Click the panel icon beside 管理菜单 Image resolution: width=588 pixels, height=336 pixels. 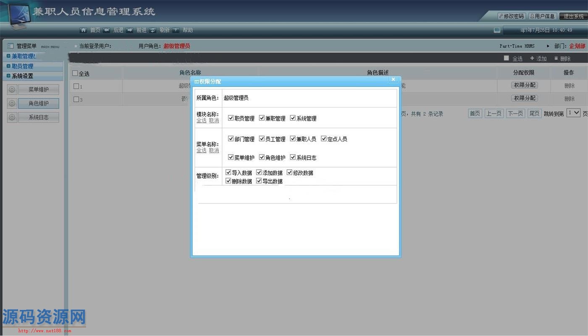pos(10,46)
